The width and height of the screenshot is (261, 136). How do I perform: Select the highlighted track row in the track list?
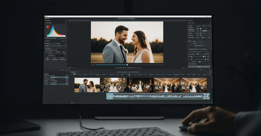(x=57, y=77)
